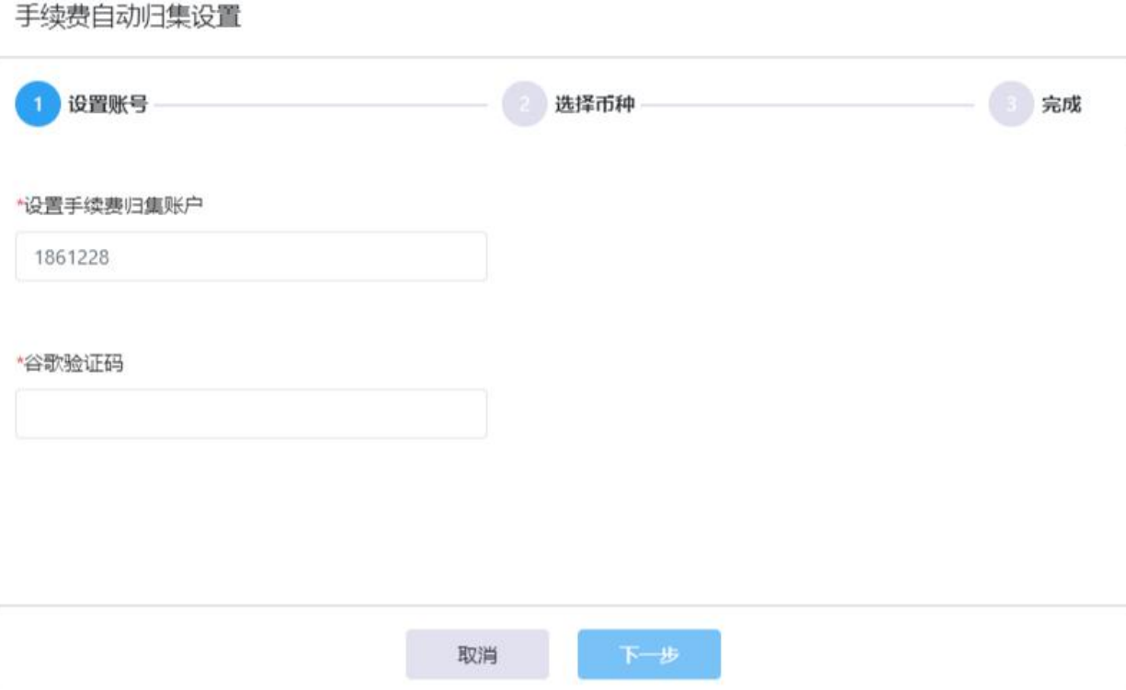Viewport: 1126px width, 690px height.
Task: Click the progress line between steps 2 and 3
Action: (x=808, y=106)
